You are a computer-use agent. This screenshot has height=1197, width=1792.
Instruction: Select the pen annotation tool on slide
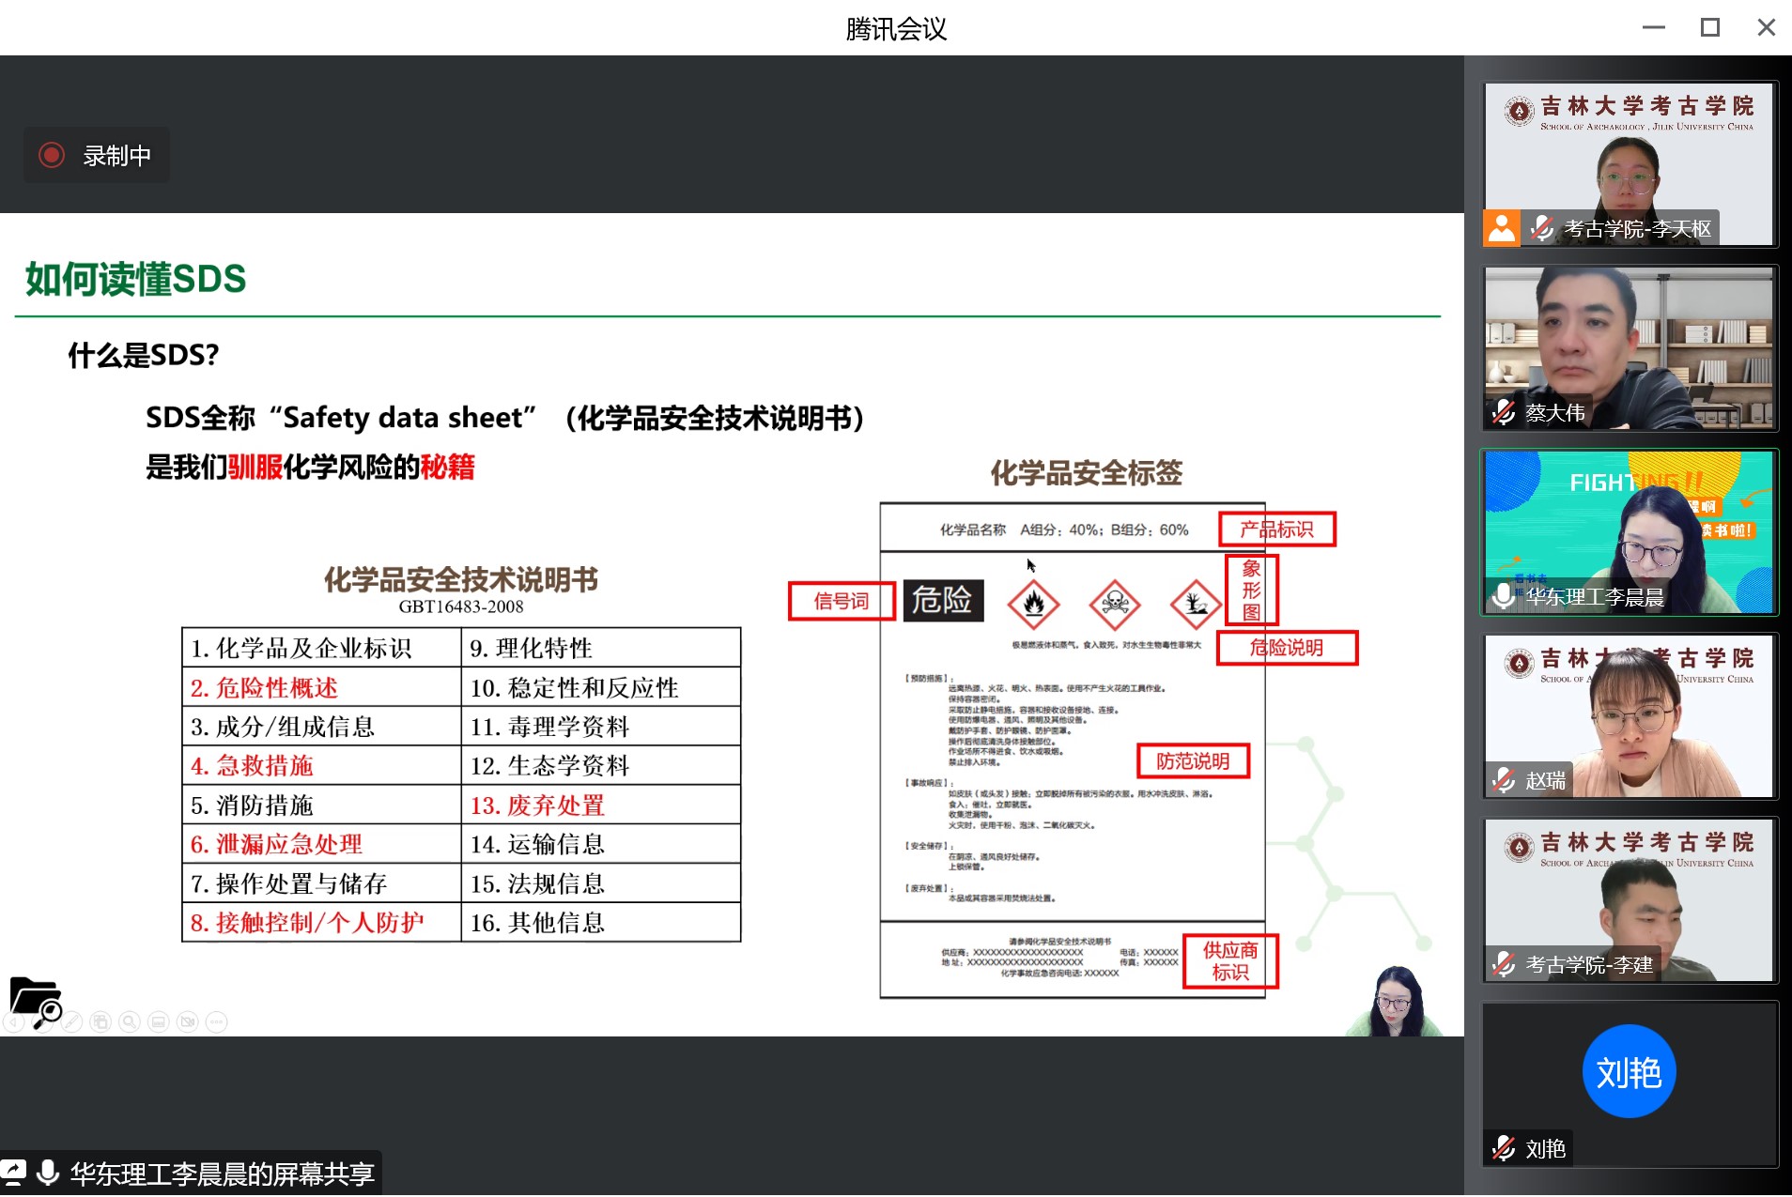(x=71, y=1021)
